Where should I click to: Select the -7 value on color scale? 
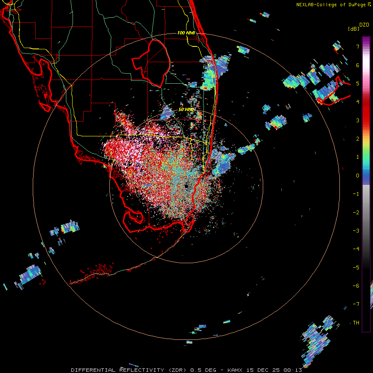(x=356, y=304)
